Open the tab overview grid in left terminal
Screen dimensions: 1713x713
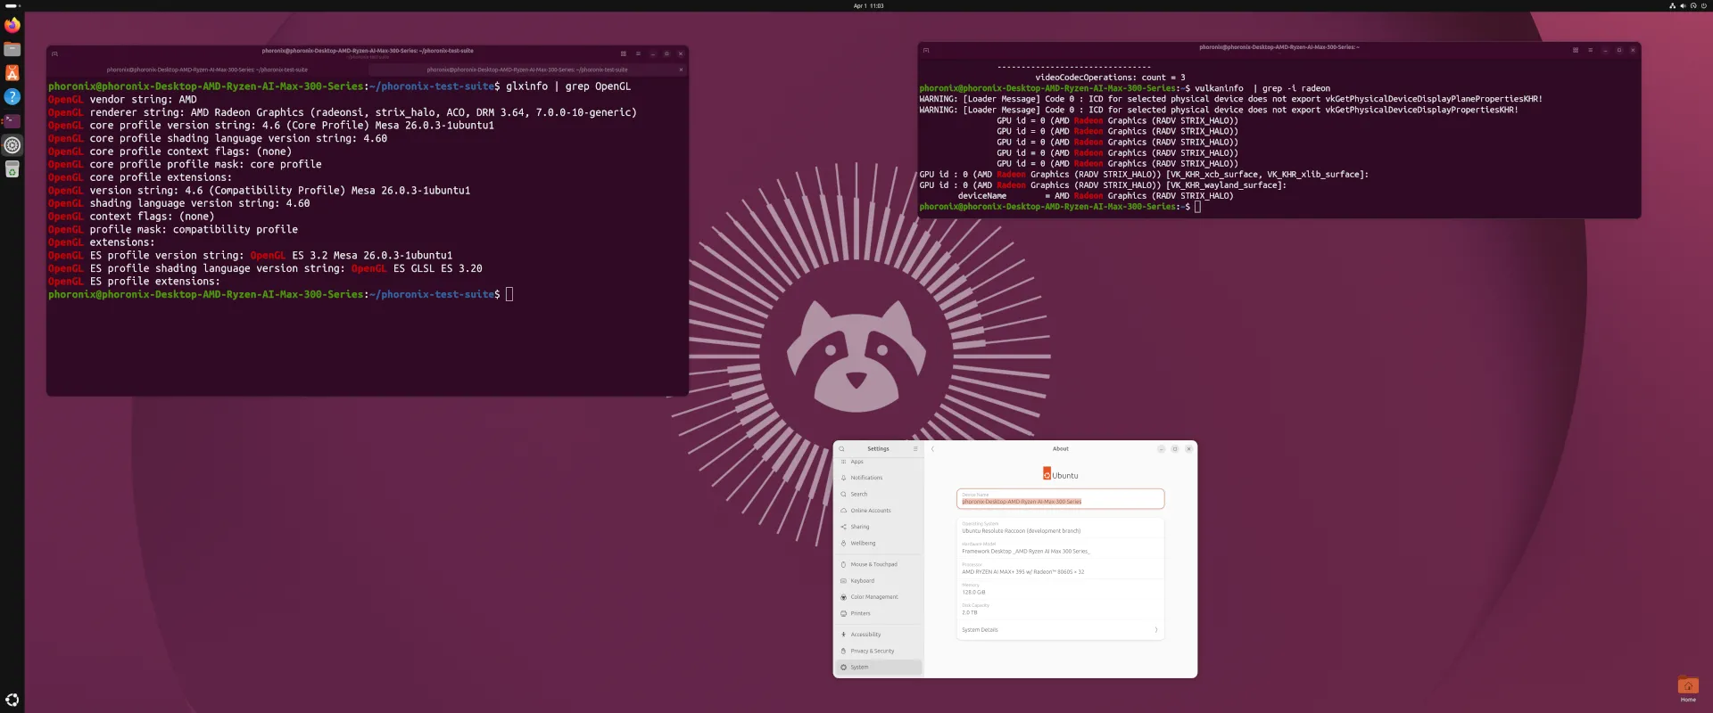pyautogui.click(x=623, y=53)
